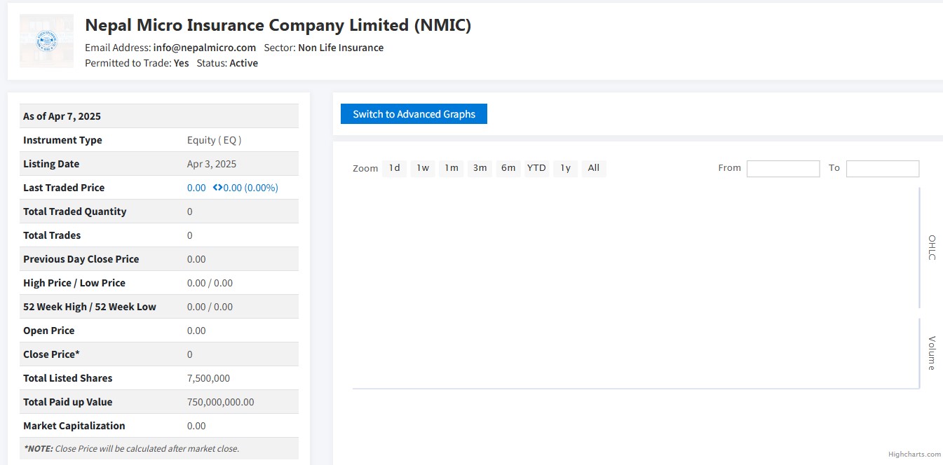The image size is (943, 465).
Task: Open the Highcharts.com credit link
Action: (x=914, y=454)
